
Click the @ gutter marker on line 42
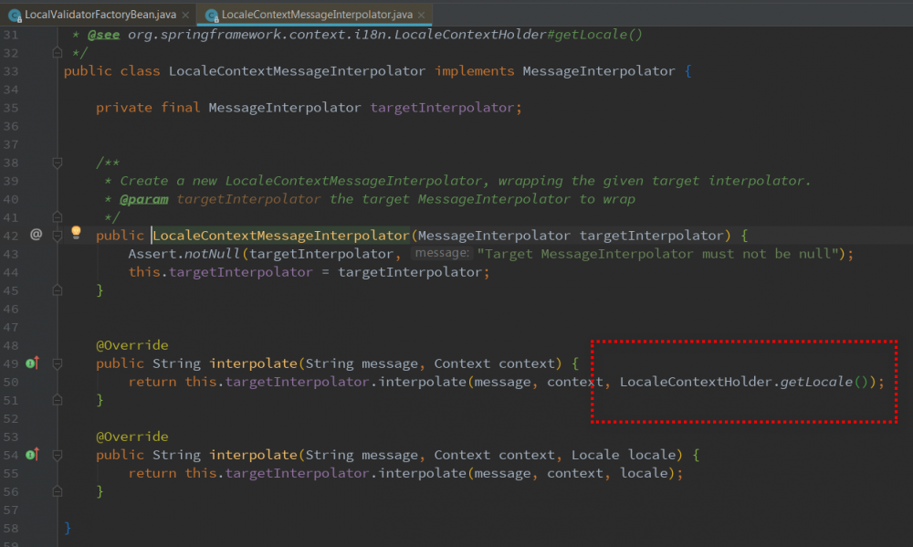pos(37,234)
